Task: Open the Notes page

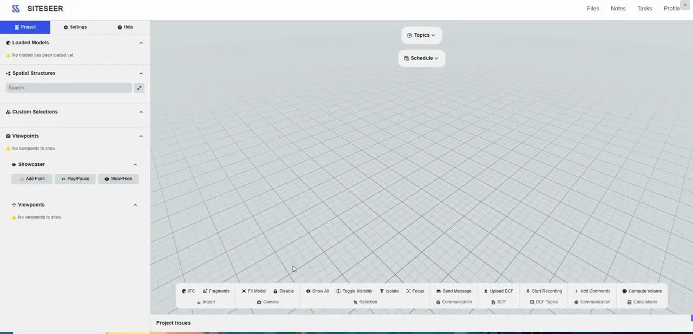Action: (618, 9)
